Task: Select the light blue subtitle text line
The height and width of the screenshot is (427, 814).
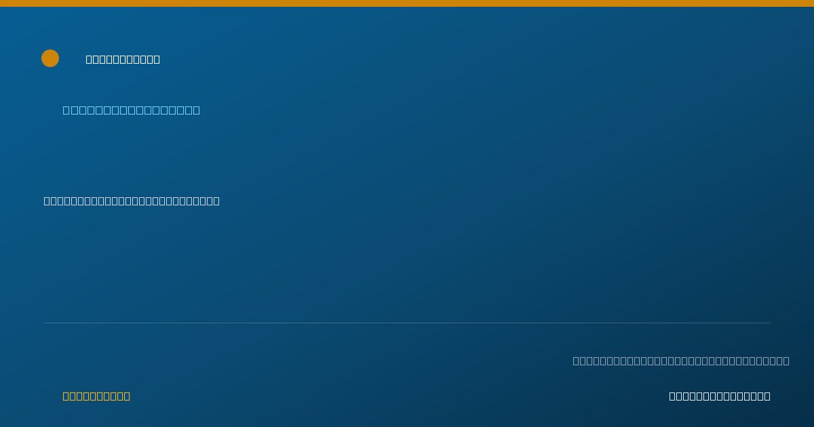Action: pyautogui.click(x=132, y=110)
